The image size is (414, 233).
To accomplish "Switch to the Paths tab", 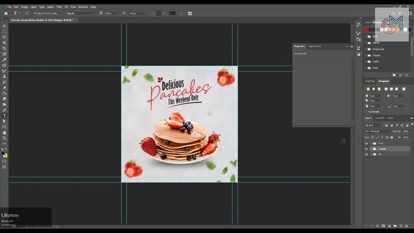I will pos(391,118).
